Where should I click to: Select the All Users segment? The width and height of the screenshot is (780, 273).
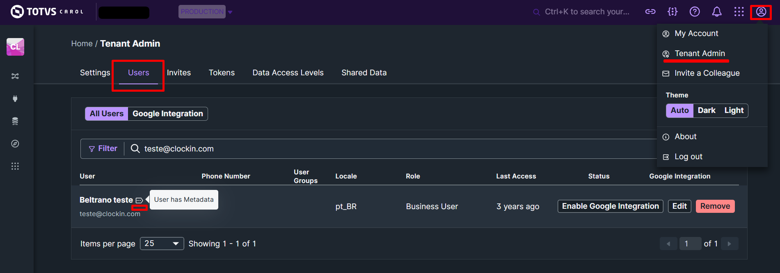(107, 114)
